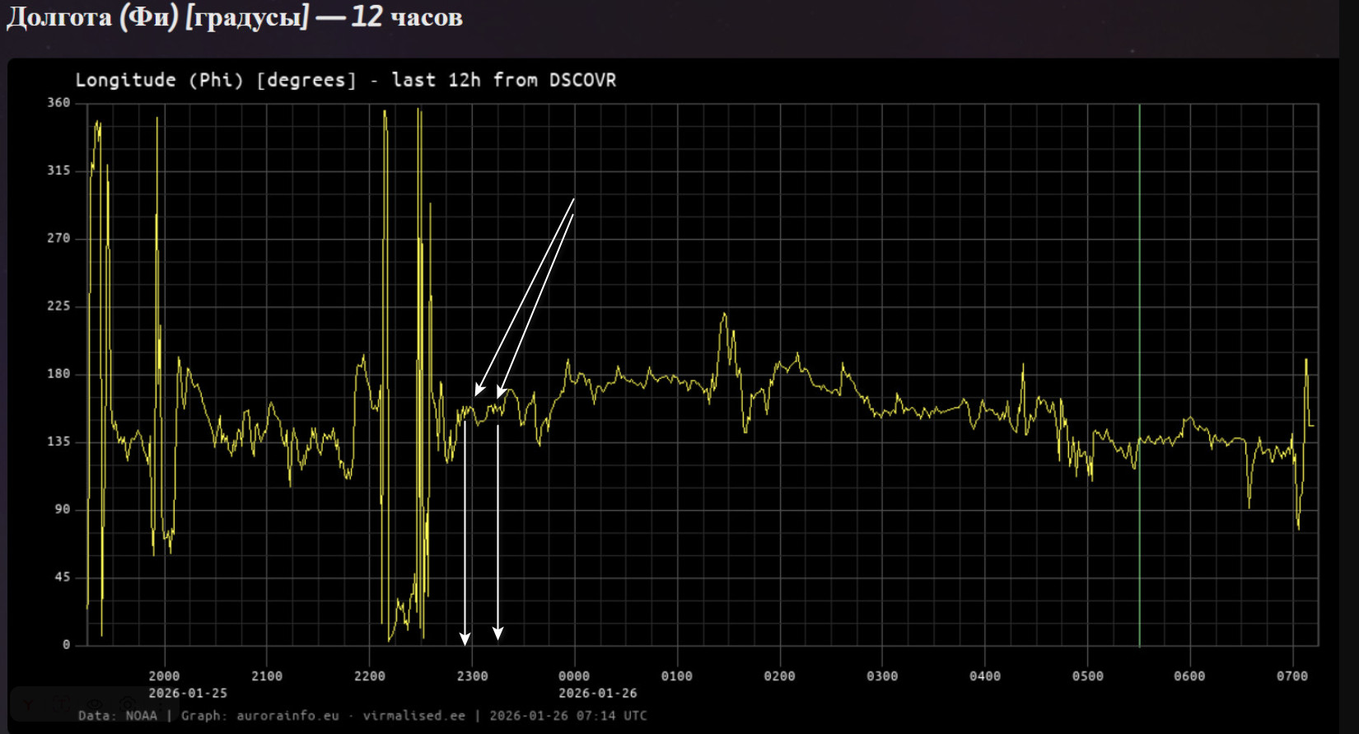Open the three-dot menu in overlay toolbar
Screen dimensions: 1359x734
161,705
